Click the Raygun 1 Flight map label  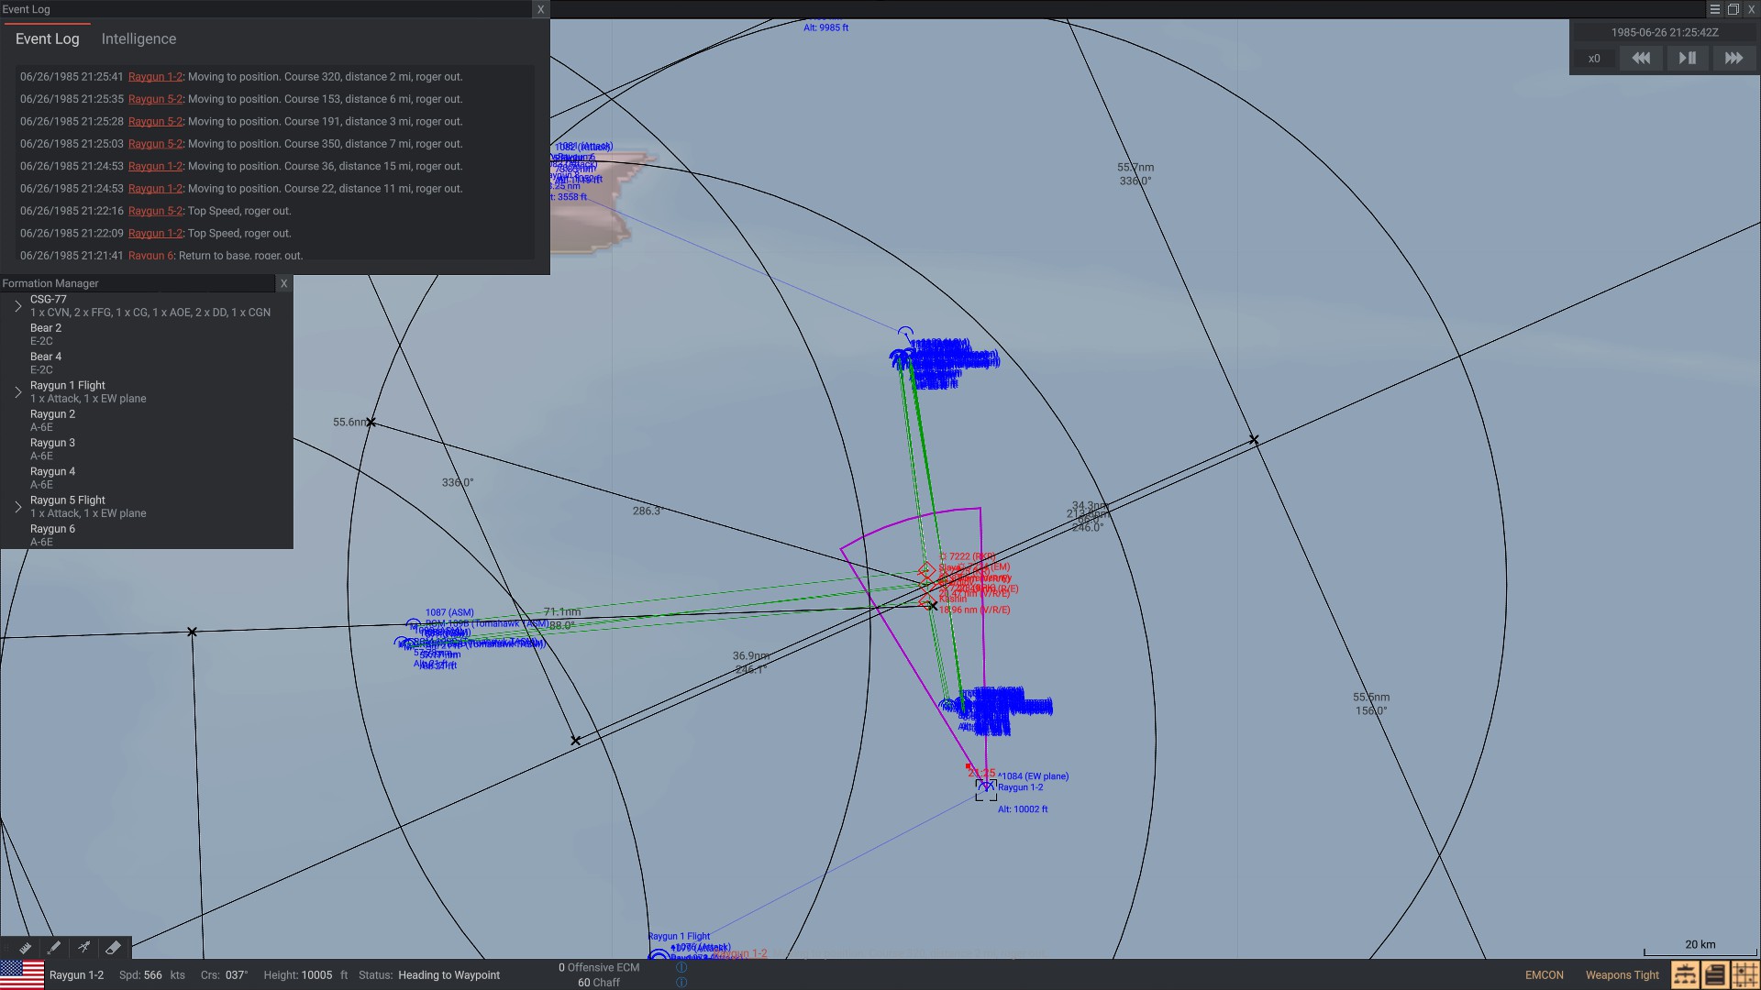(679, 937)
